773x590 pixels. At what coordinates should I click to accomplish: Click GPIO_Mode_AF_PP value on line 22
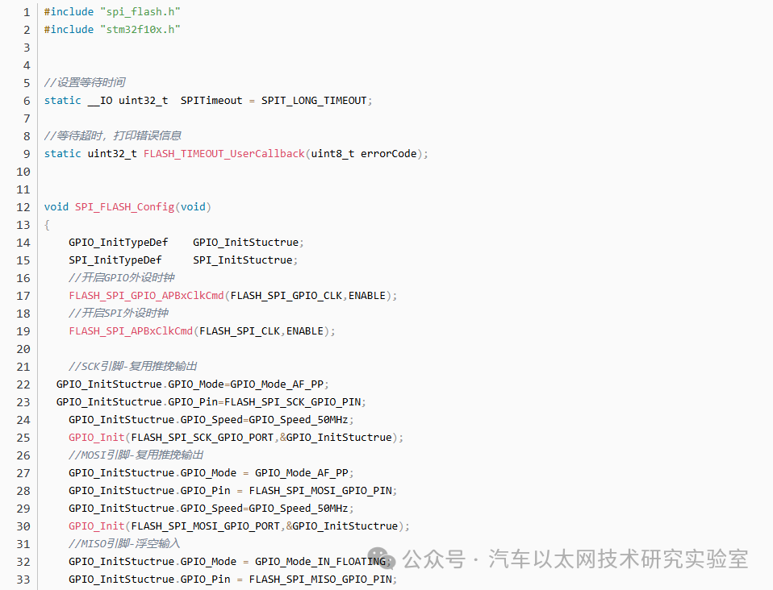[x=277, y=384]
